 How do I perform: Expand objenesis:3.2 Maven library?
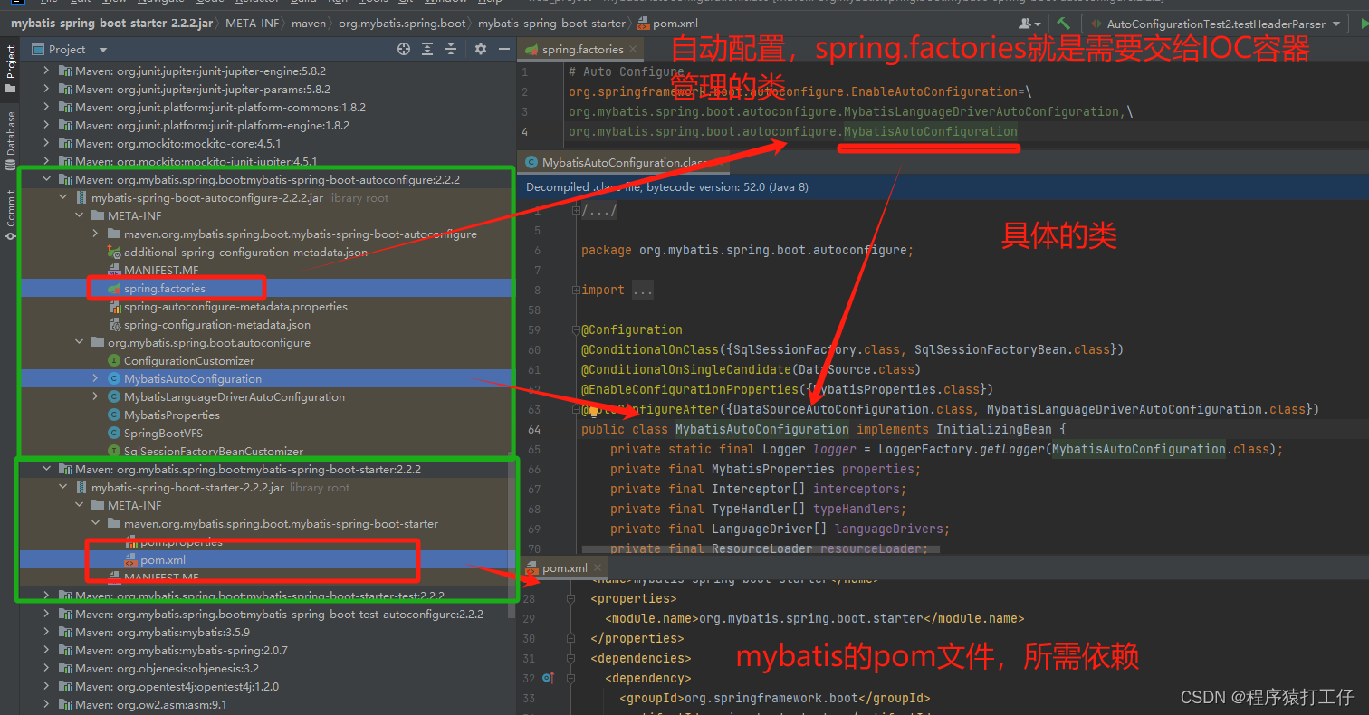[x=47, y=669]
